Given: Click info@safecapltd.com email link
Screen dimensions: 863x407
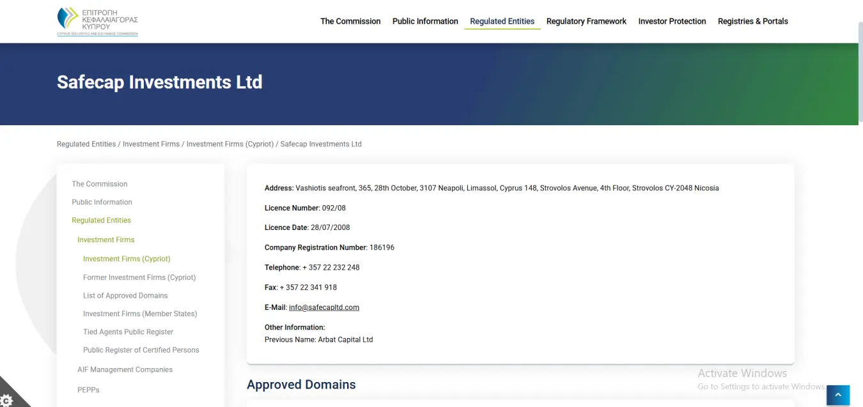Looking at the screenshot, I should pos(324,307).
